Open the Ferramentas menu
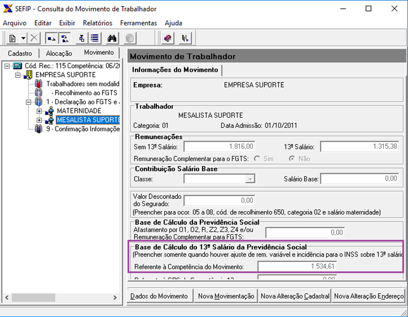Image resolution: width=408 pixels, height=317 pixels. pos(139,23)
